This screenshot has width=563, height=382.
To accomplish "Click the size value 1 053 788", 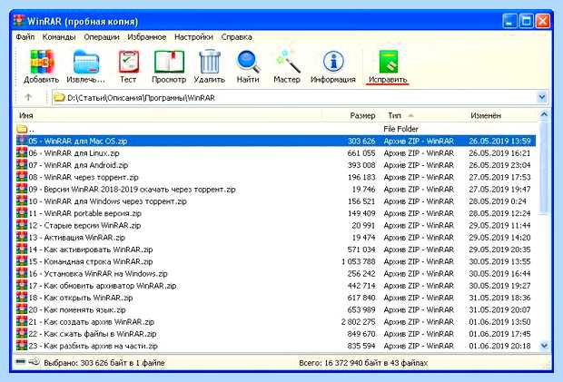I will point(359,261).
